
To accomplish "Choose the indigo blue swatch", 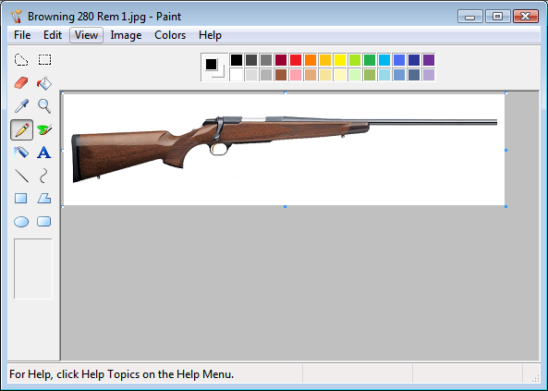I will [x=399, y=60].
